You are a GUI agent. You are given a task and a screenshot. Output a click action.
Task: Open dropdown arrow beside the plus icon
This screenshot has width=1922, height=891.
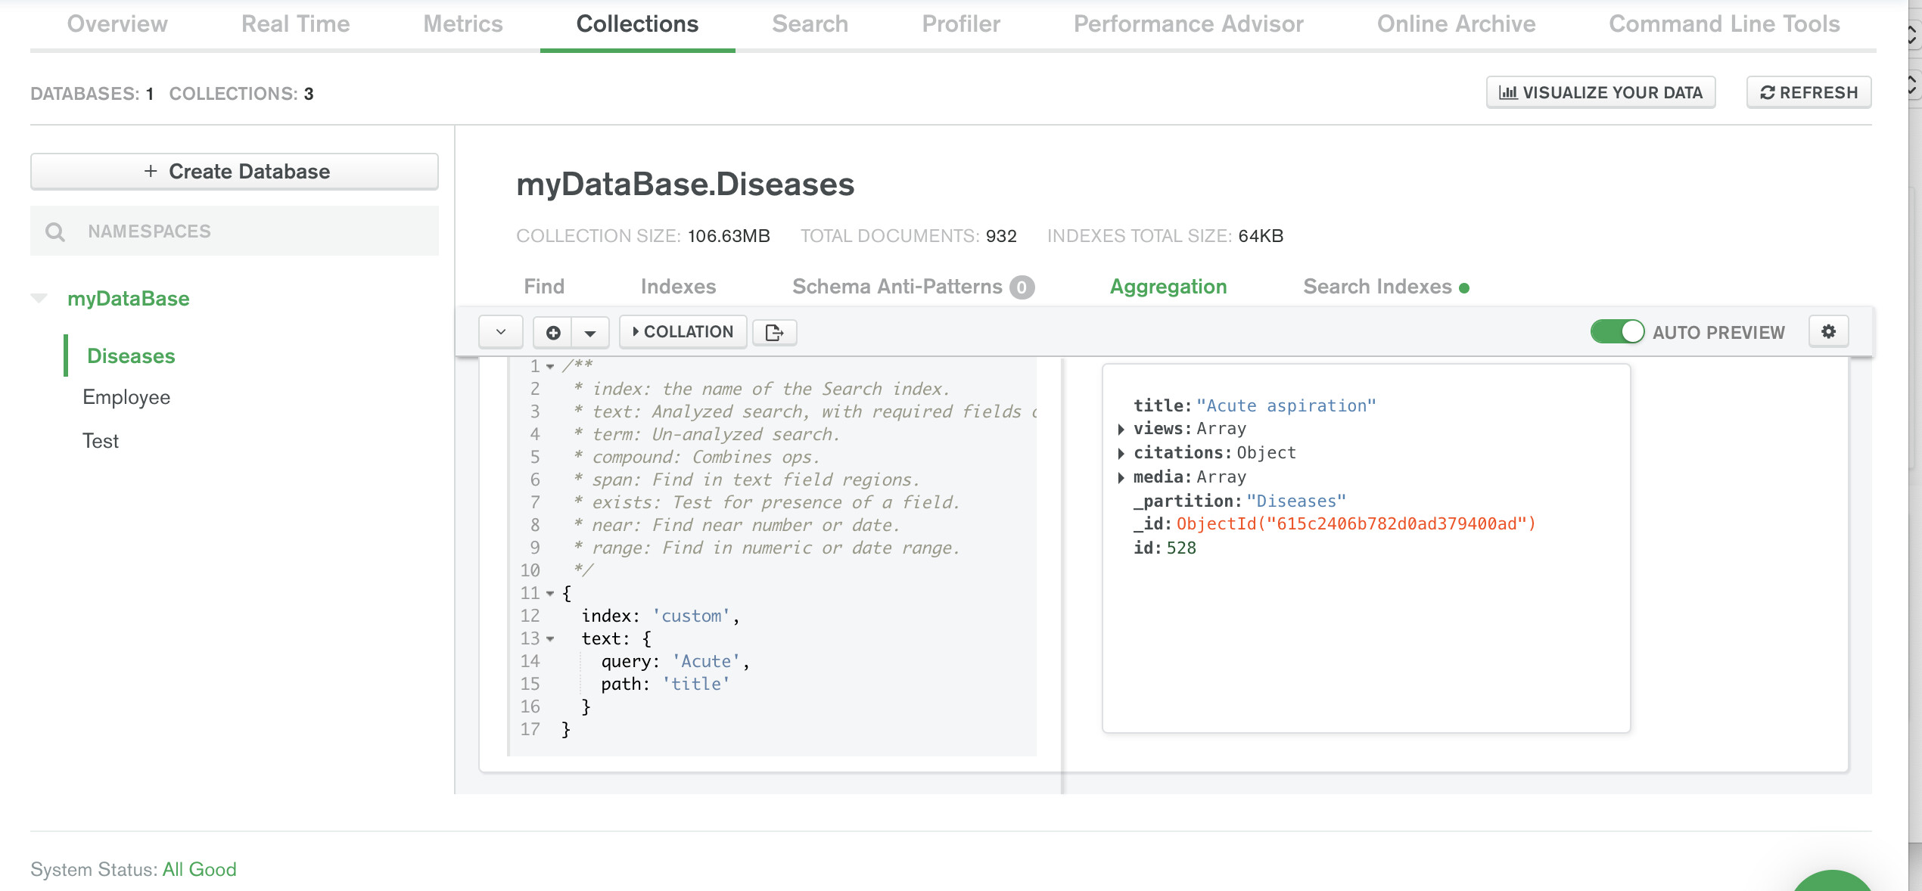pyautogui.click(x=590, y=333)
